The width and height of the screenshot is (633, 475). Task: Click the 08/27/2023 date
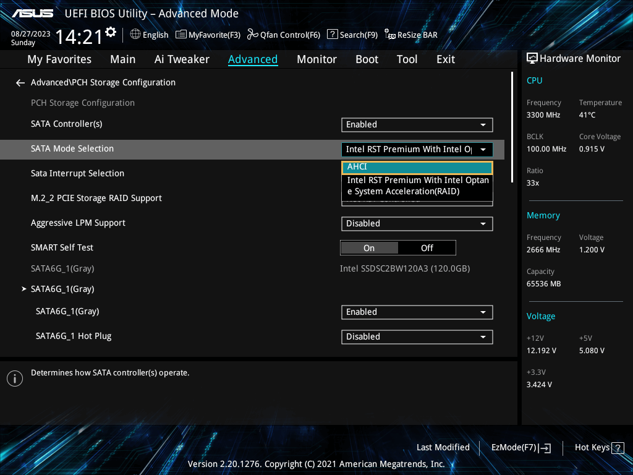click(x=31, y=34)
